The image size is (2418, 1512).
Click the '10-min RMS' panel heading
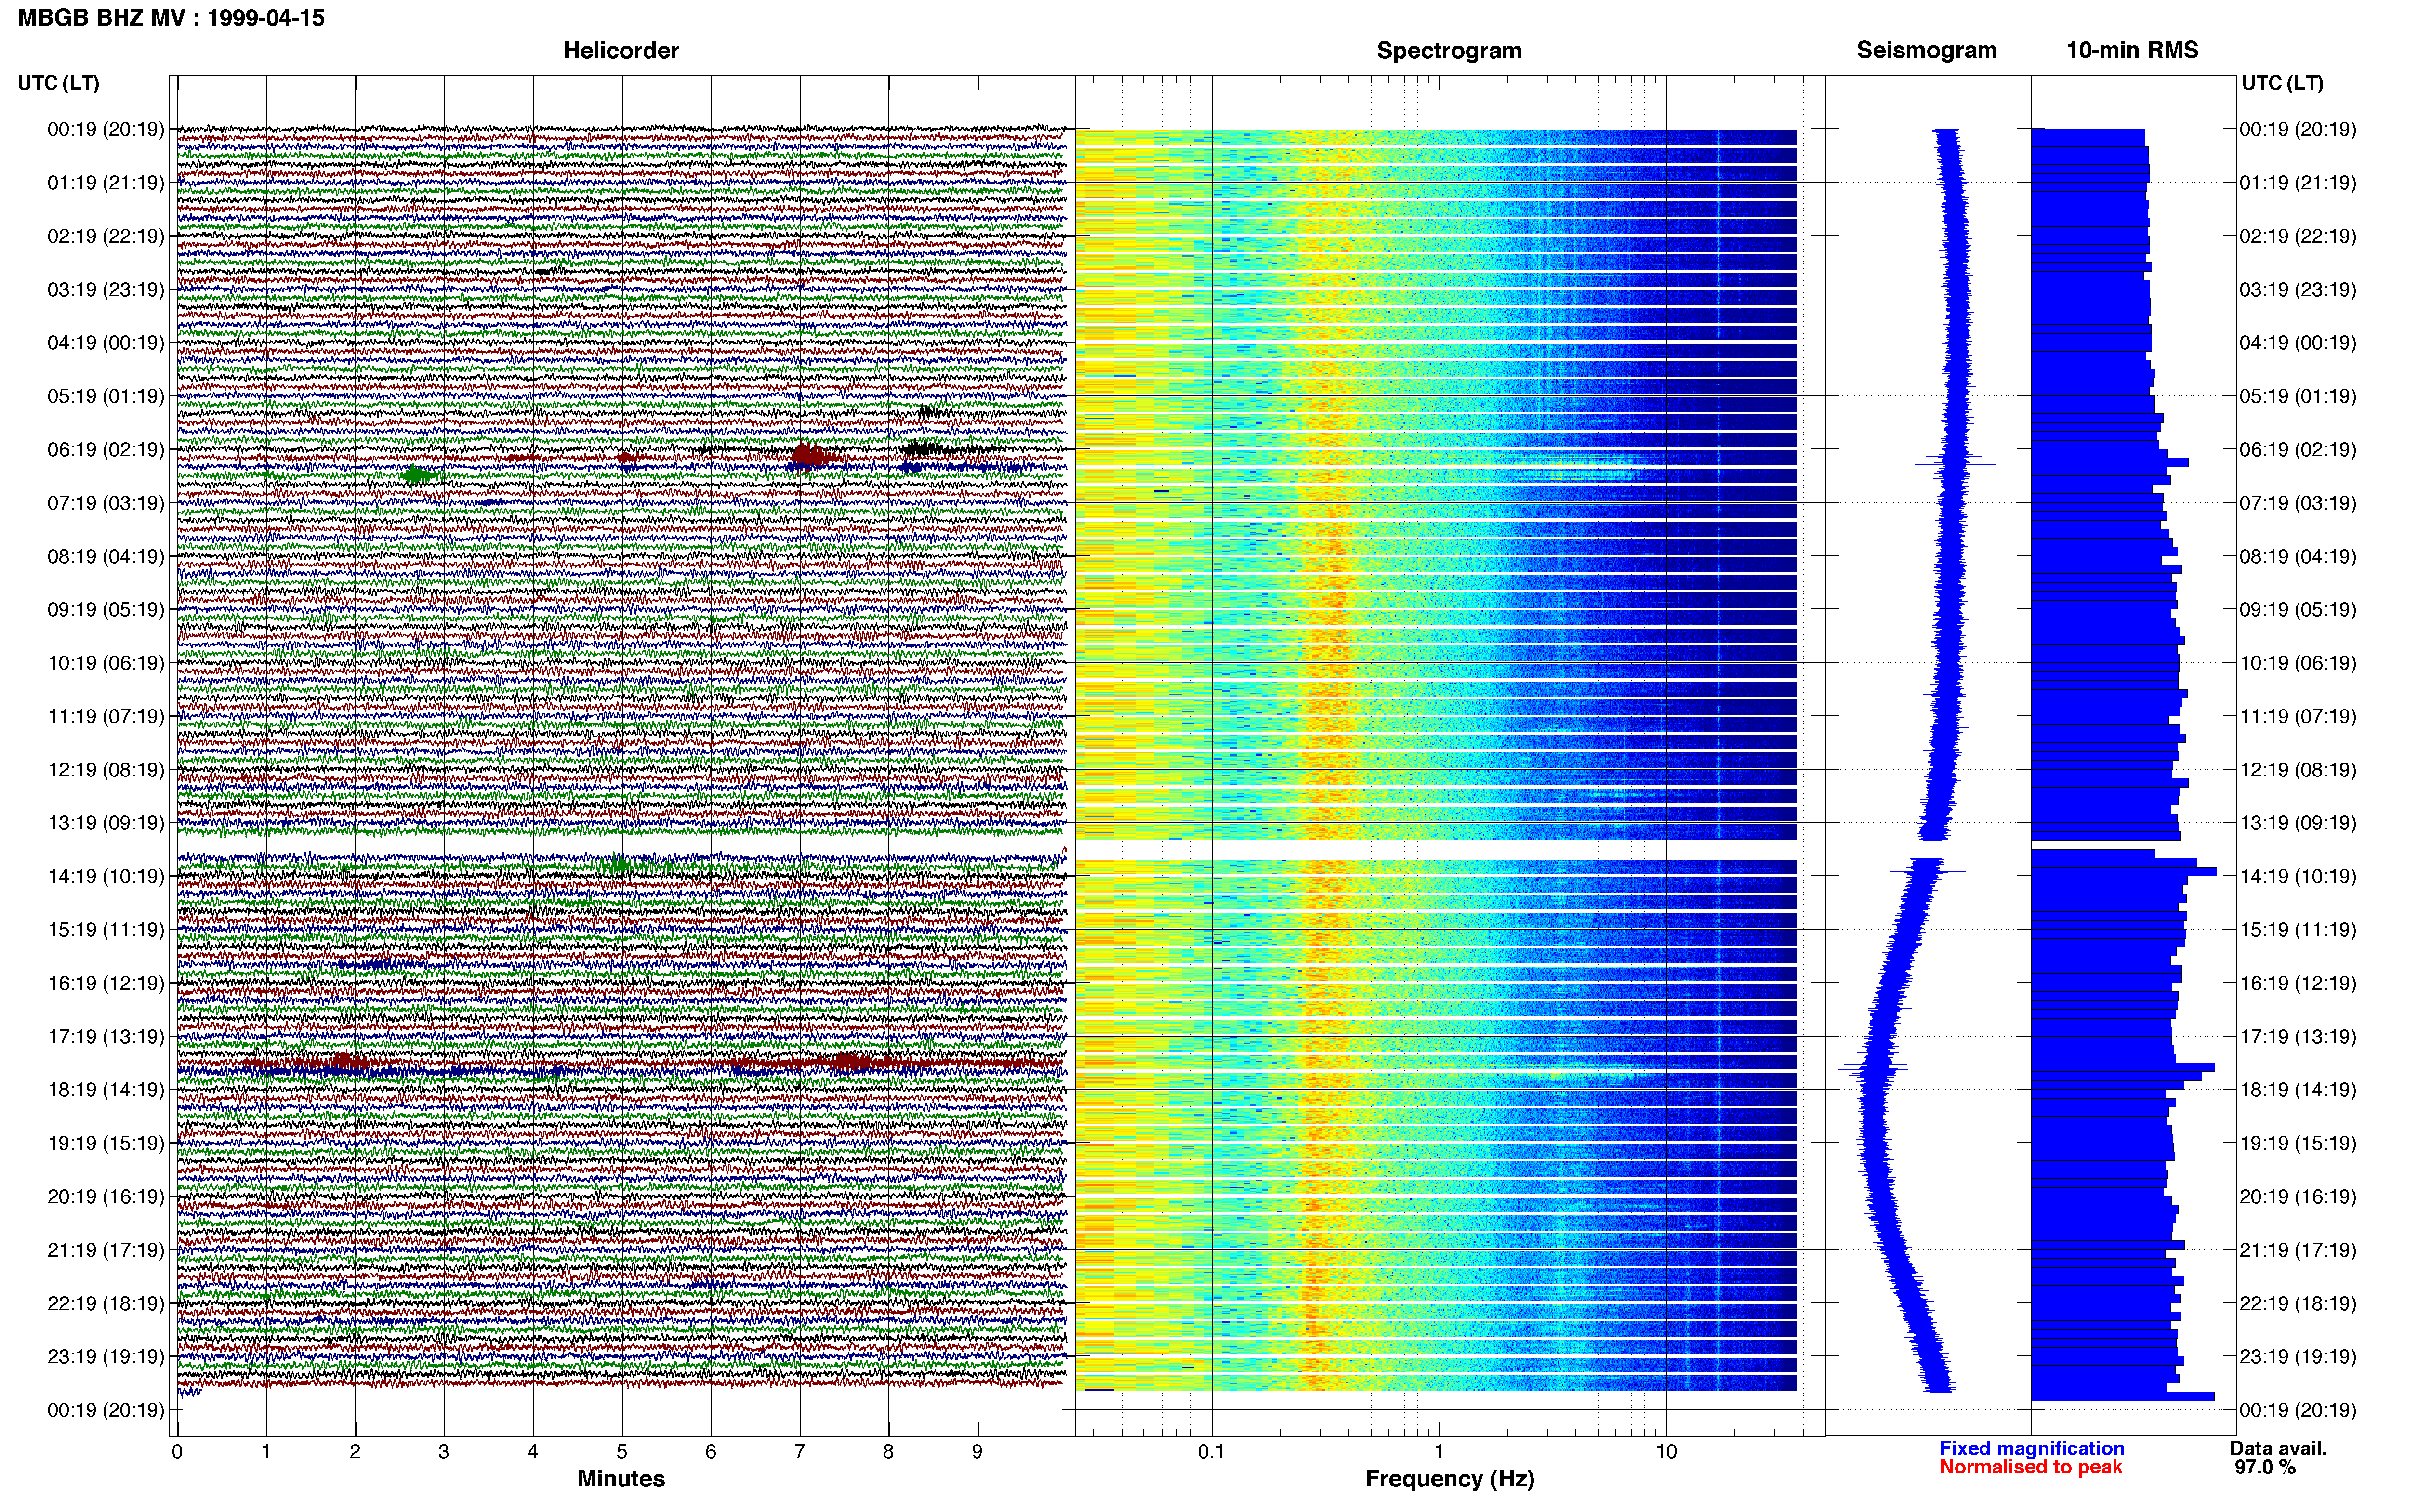2132,50
